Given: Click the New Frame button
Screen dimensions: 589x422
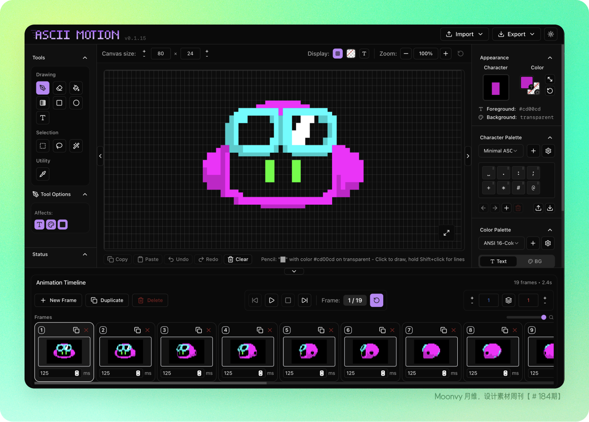Looking at the screenshot, I should 58,300.
